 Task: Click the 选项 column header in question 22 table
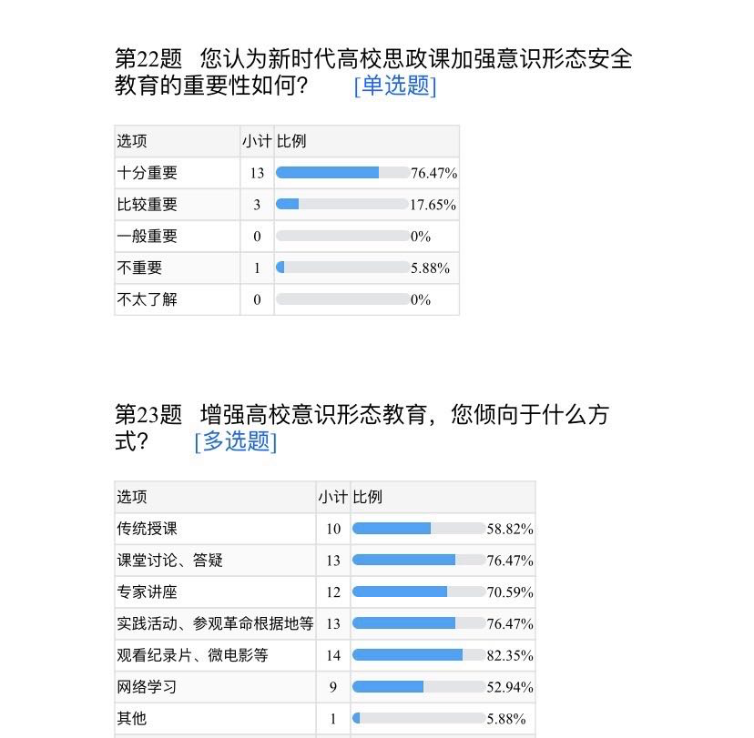click(132, 142)
